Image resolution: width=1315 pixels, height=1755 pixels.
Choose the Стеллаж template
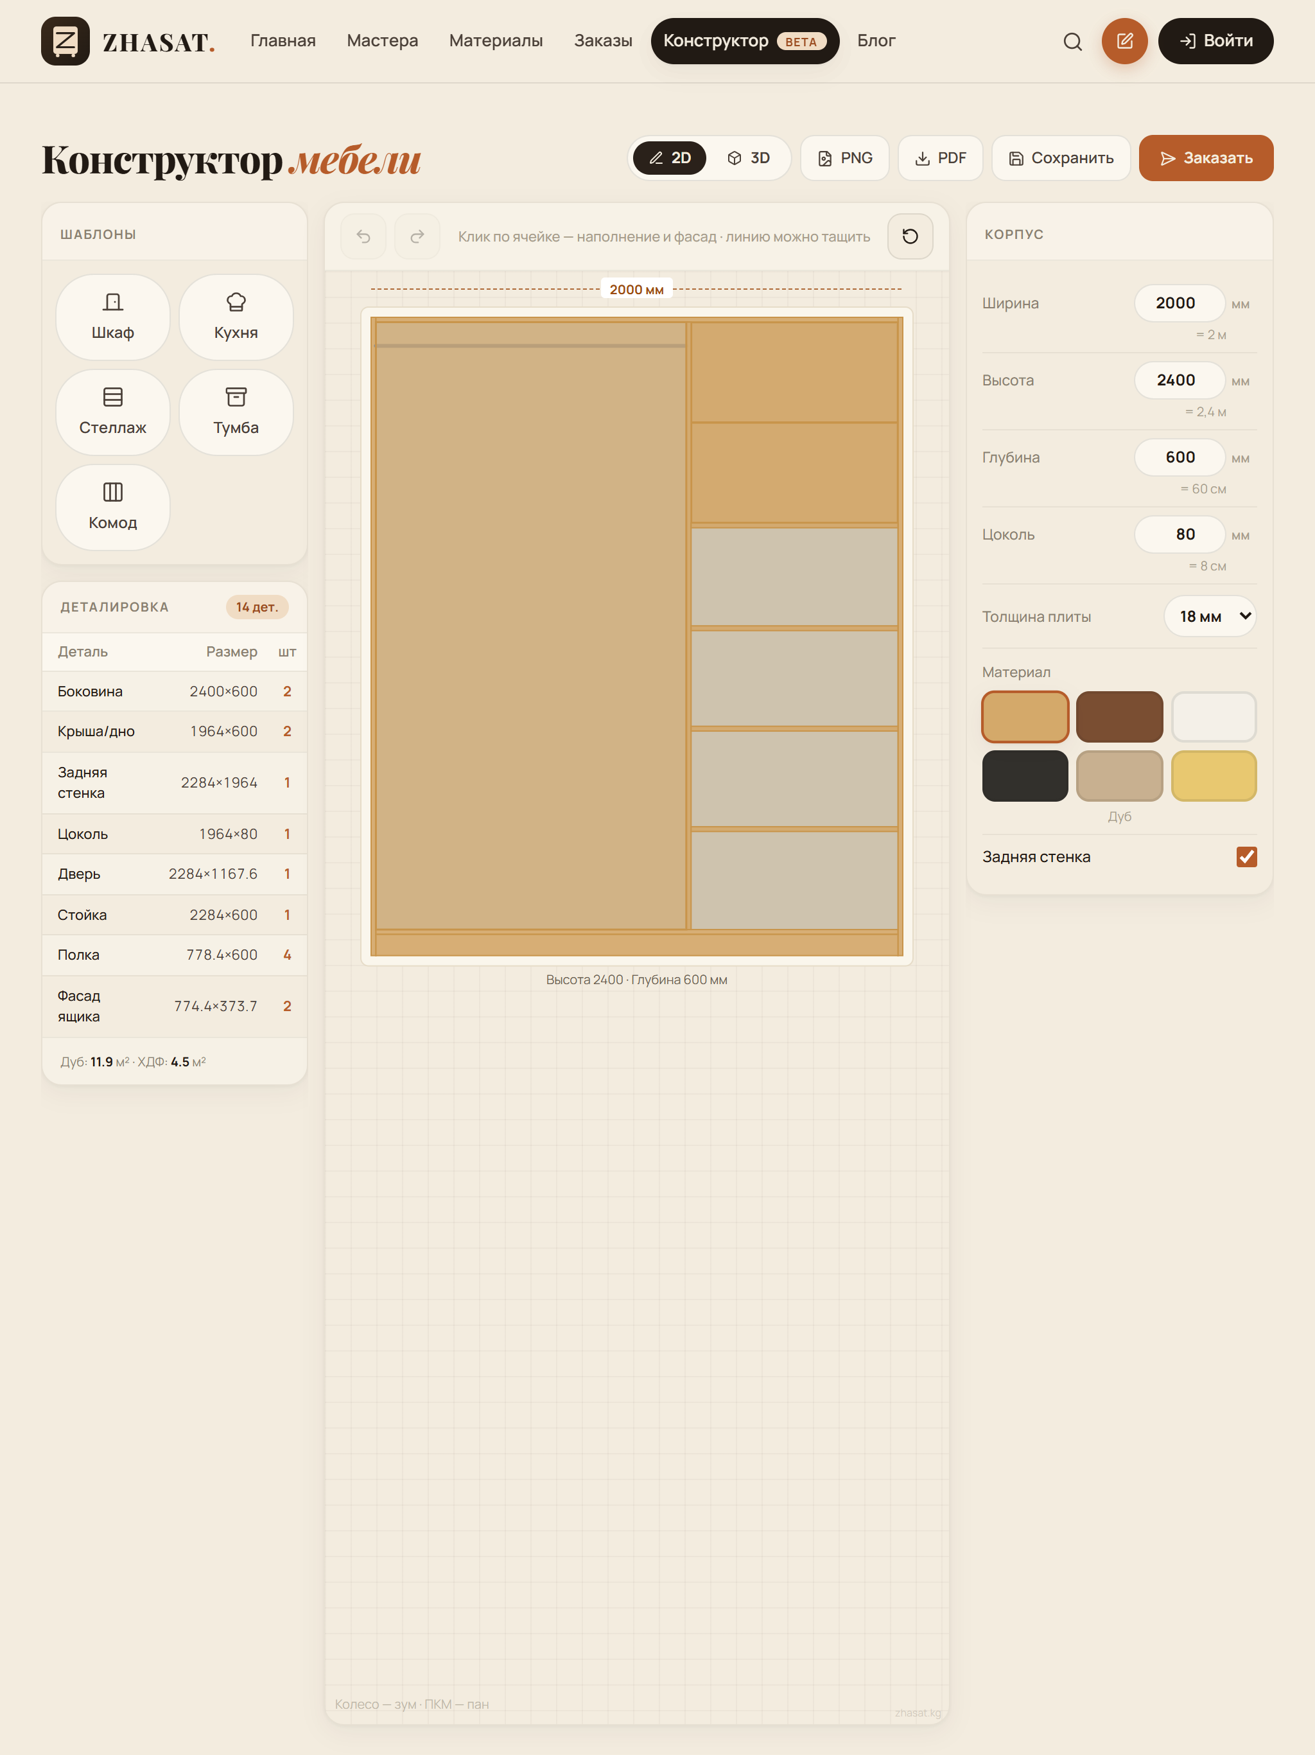pos(112,412)
